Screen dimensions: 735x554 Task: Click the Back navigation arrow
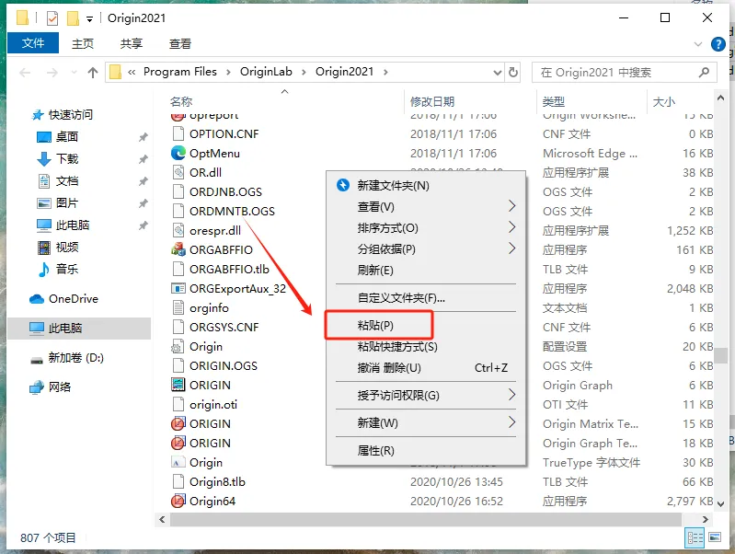pyautogui.click(x=26, y=72)
